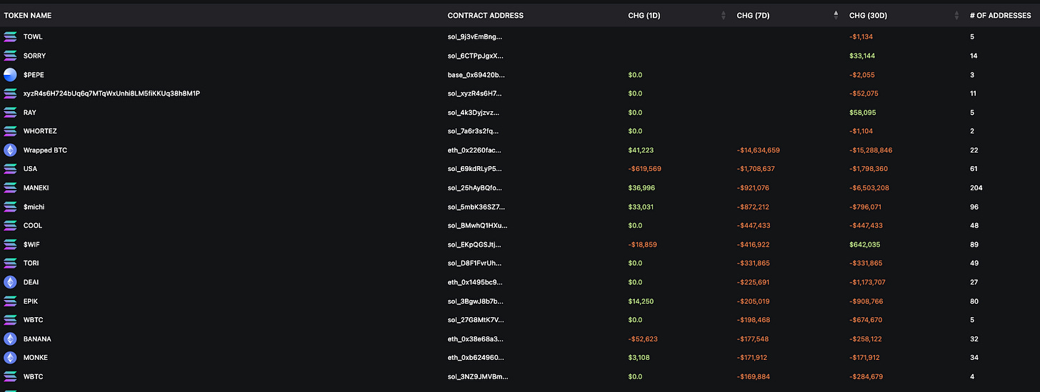
Task: Click the $33,144 value in the SORRY row
Action: coord(862,56)
